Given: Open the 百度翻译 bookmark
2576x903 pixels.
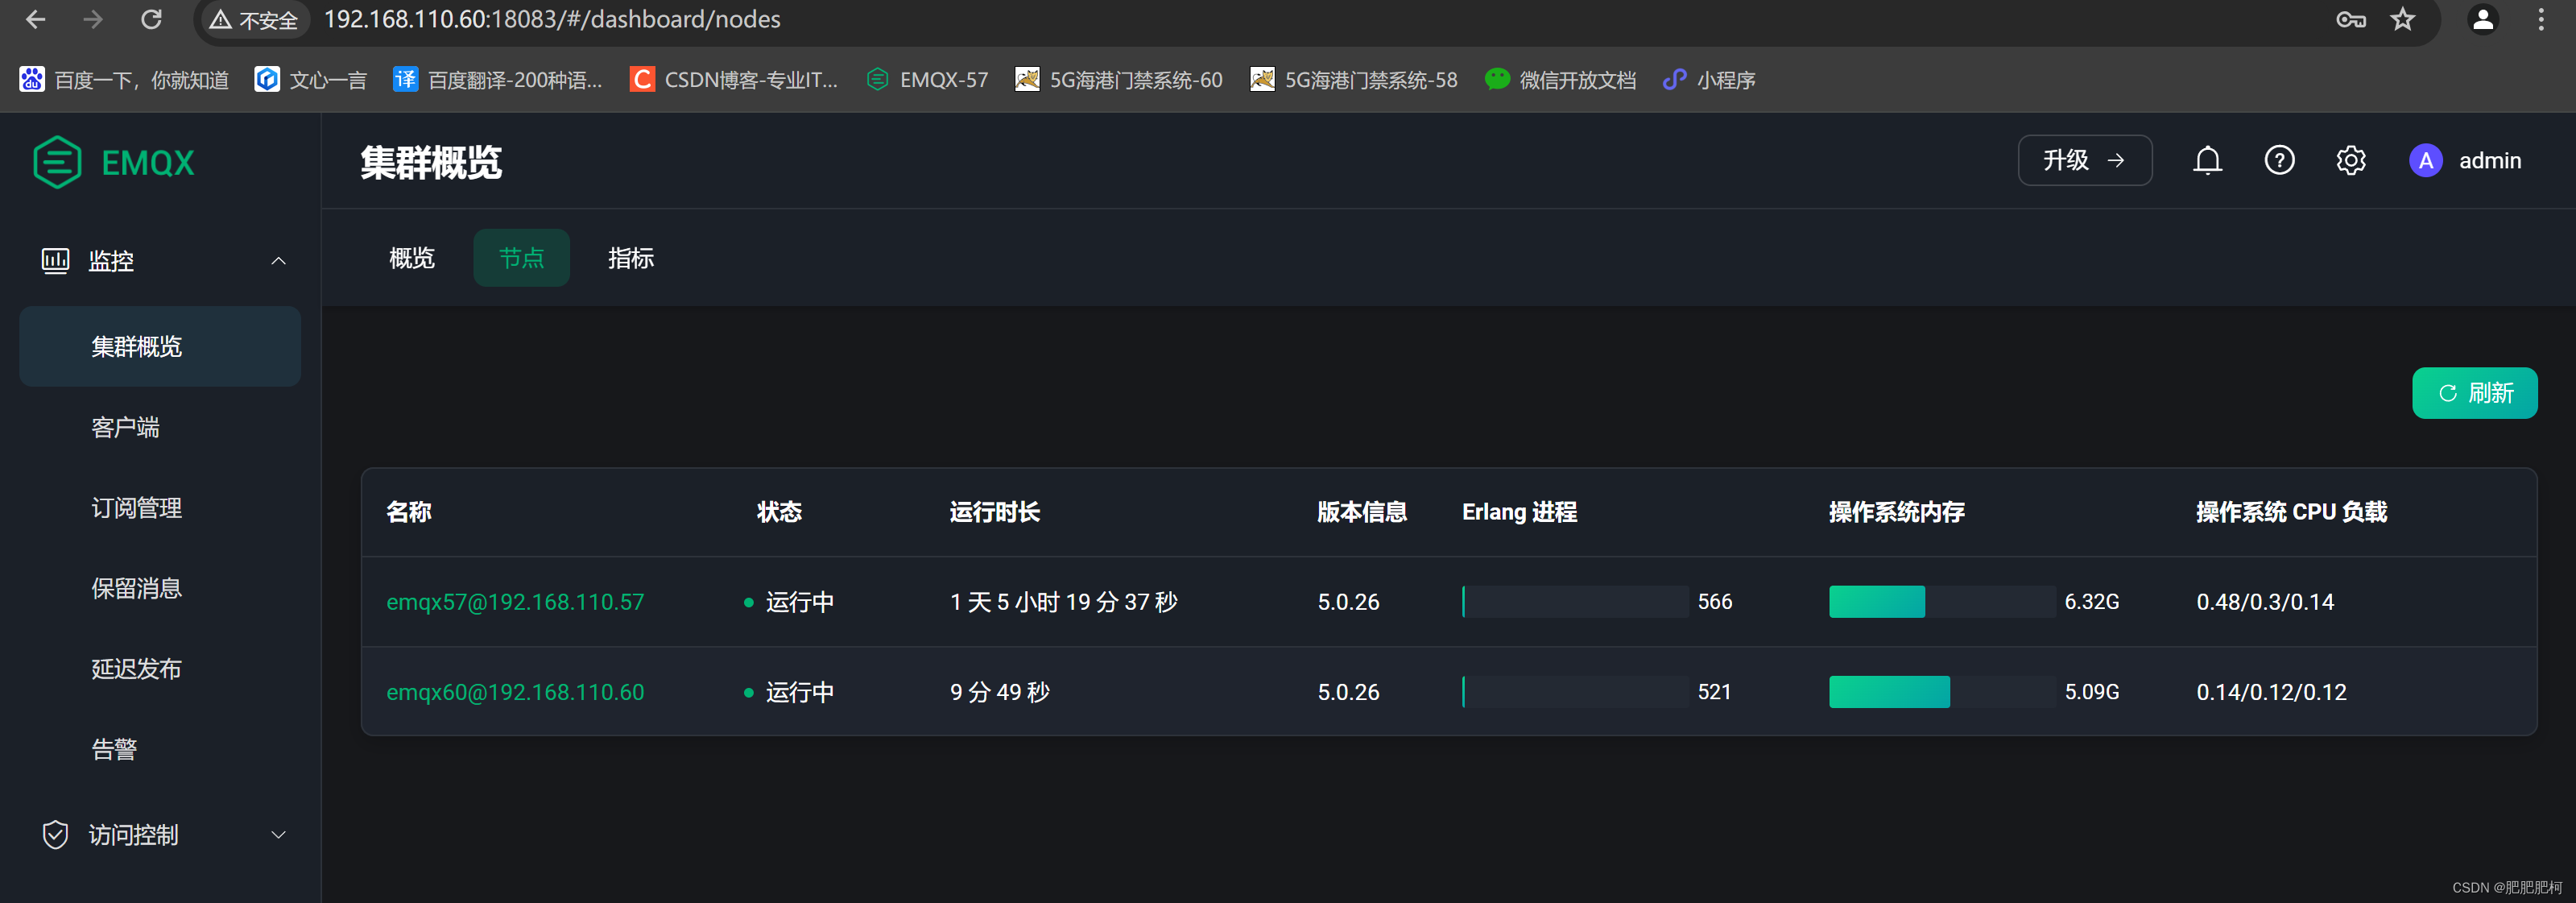Looking at the screenshot, I should (498, 80).
